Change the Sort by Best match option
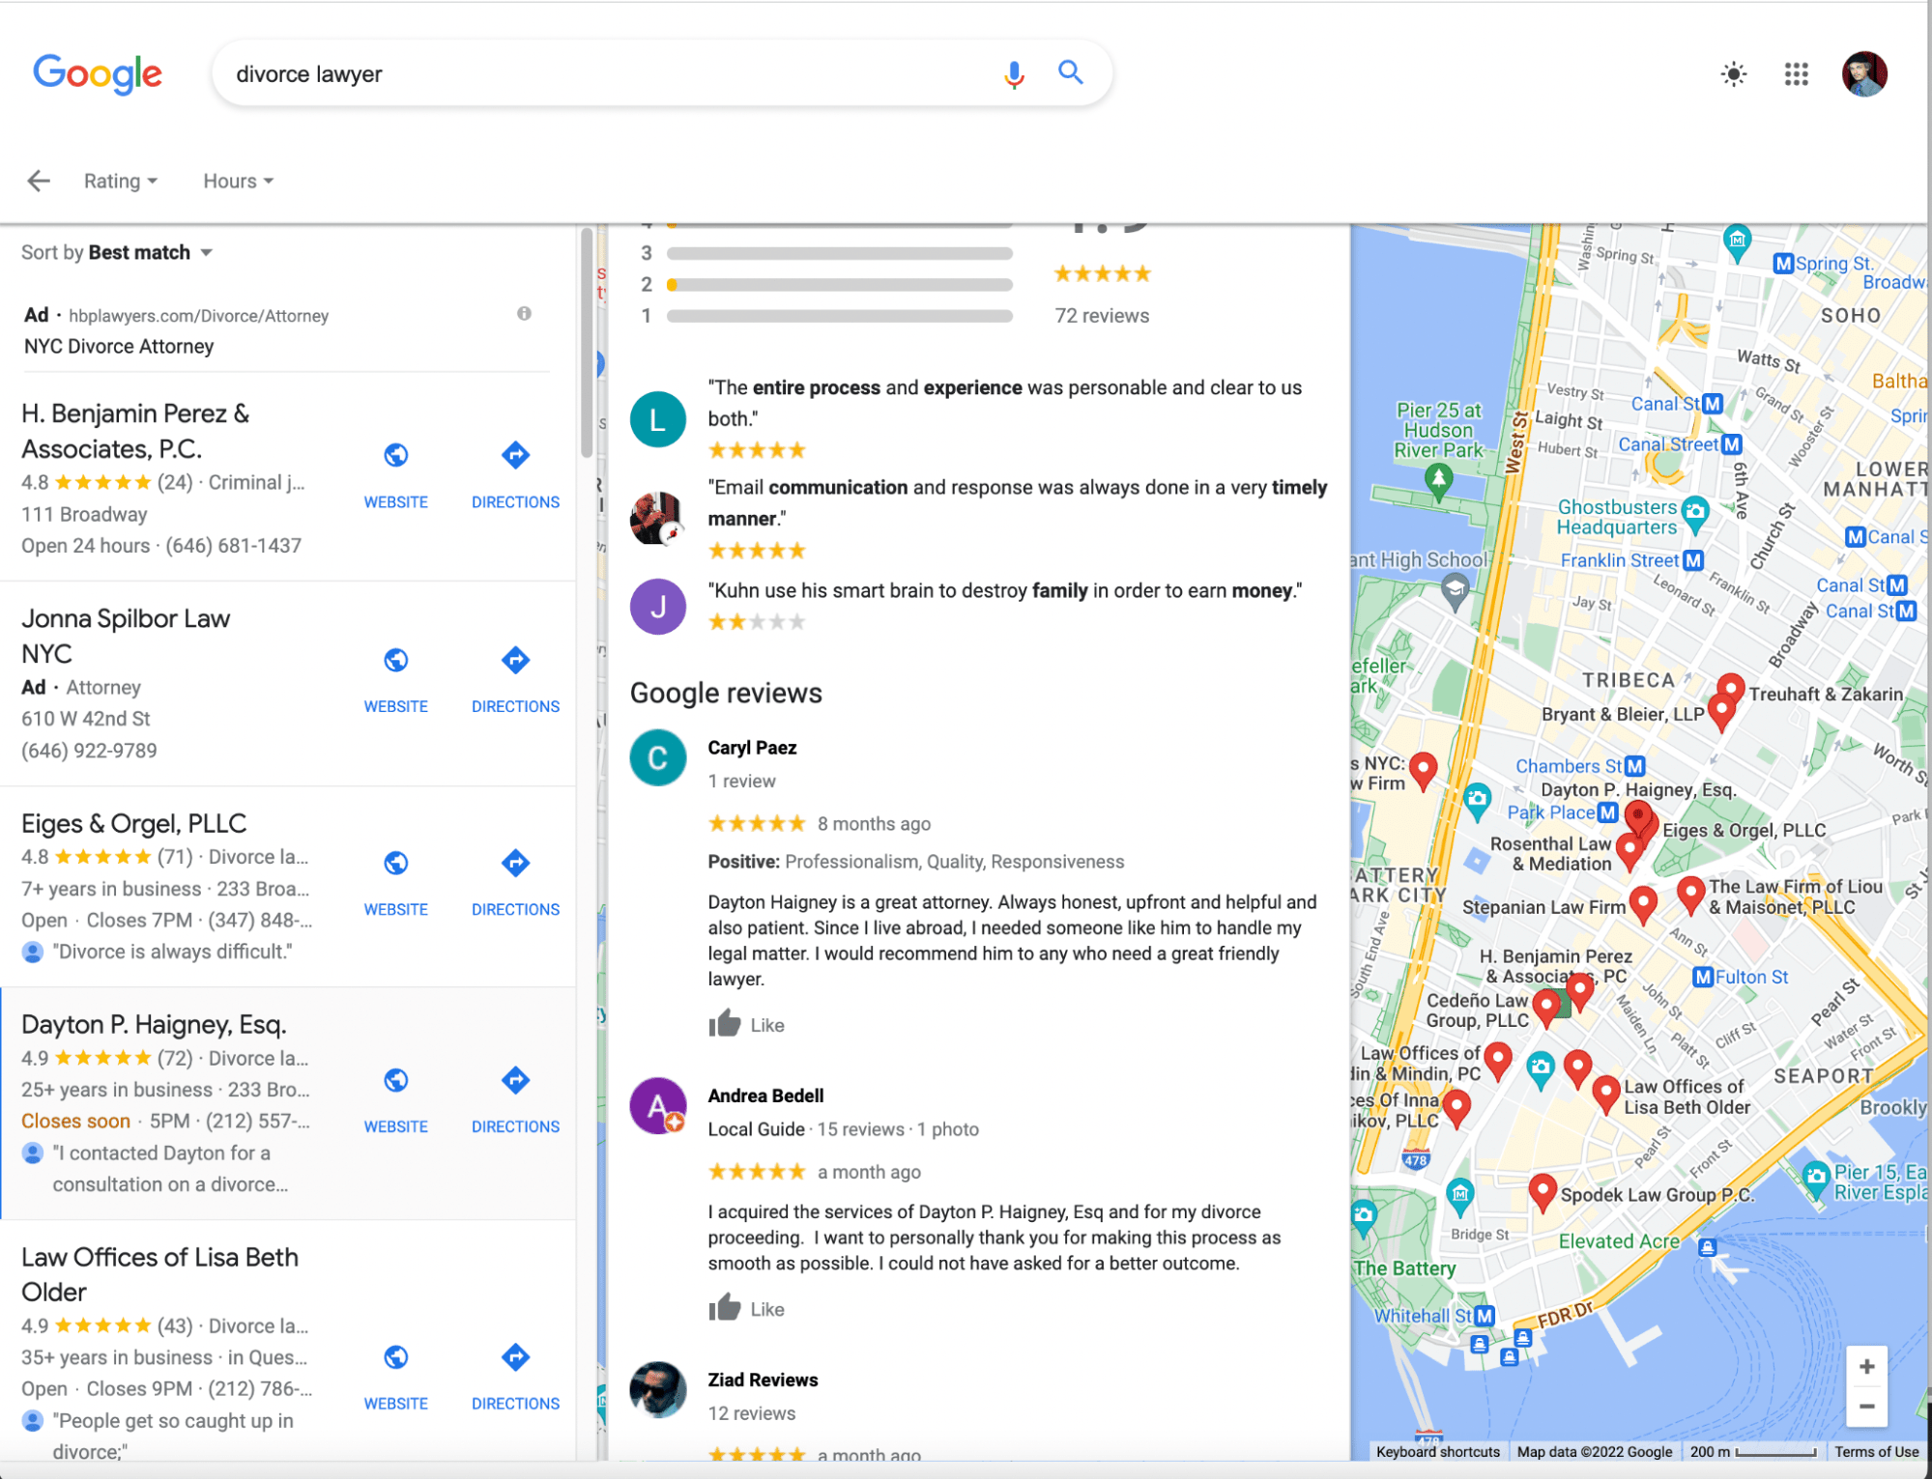Screen dimensions: 1932x1480 tap(117, 252)
